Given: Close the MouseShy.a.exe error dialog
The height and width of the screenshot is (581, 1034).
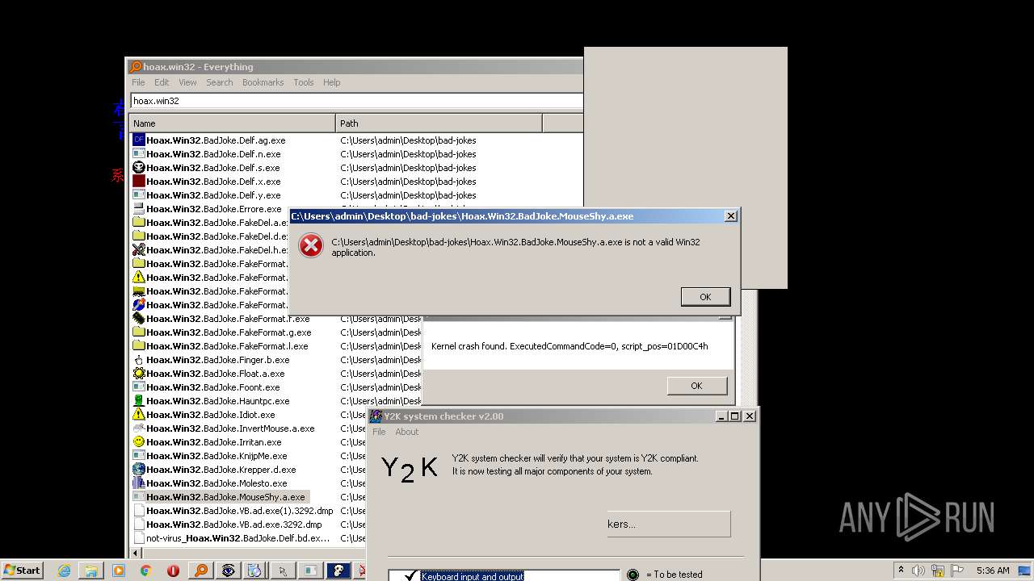Looking at the screenshot, I should coord(731,216).
